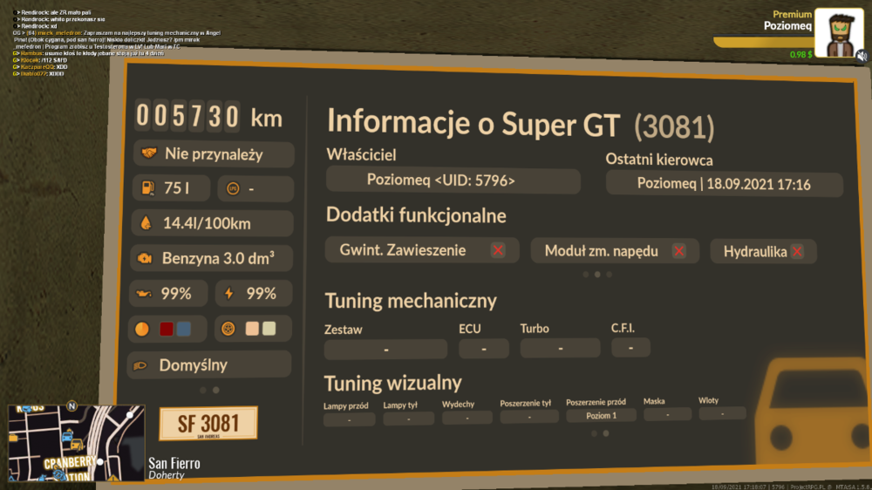The width and height of the screenshot is (872, 490).
Task: Open the Lampy przód value field
Action: tap(350, 419)
